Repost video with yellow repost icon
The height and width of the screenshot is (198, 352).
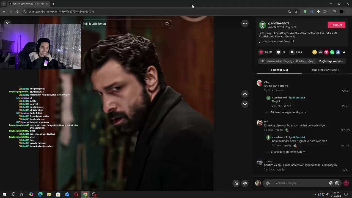coord(315,52)
